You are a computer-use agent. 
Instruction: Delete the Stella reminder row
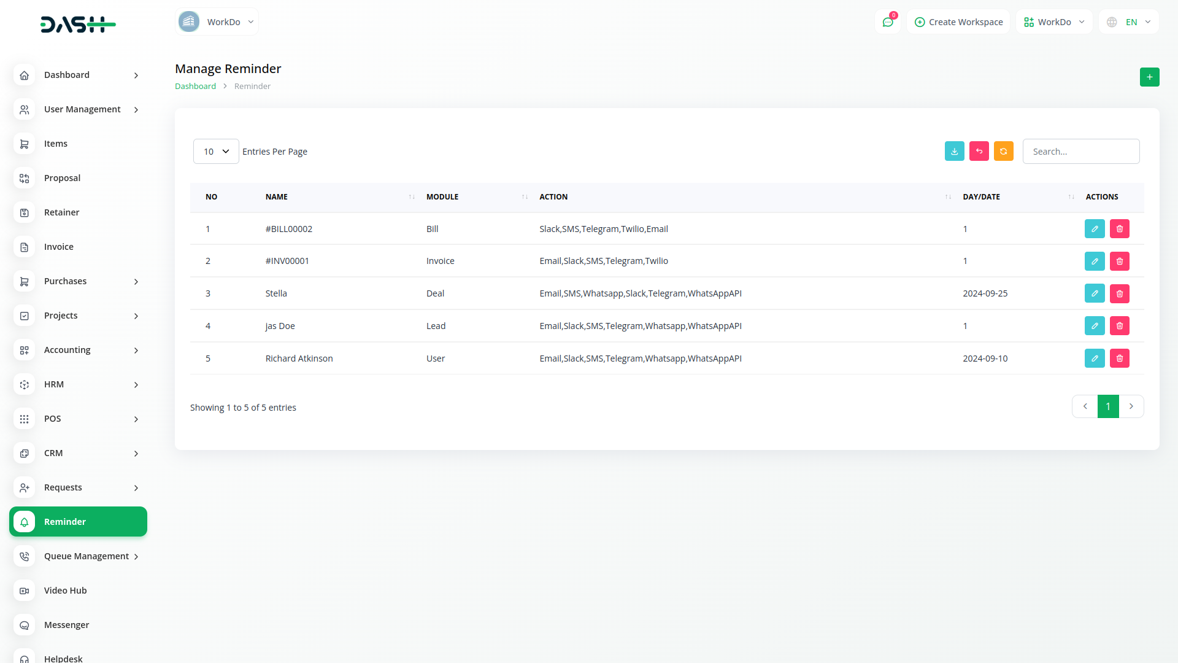[x=1119, y=294]
